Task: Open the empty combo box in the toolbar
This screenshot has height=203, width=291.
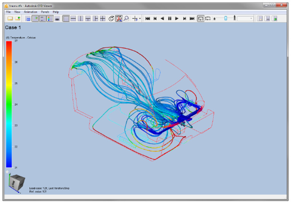Action: (245, 18)
